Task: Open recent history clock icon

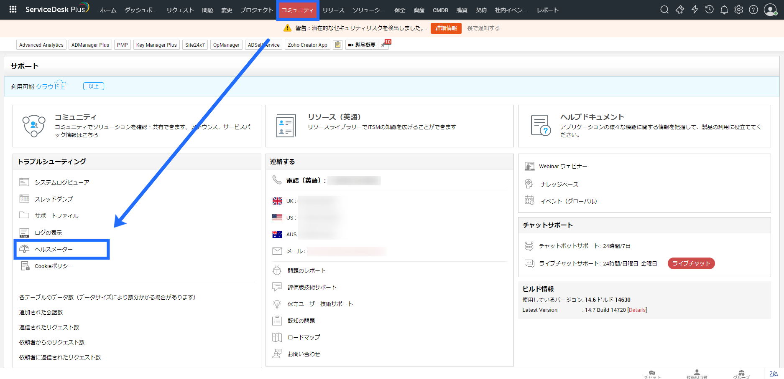Action: pos(709,10)
